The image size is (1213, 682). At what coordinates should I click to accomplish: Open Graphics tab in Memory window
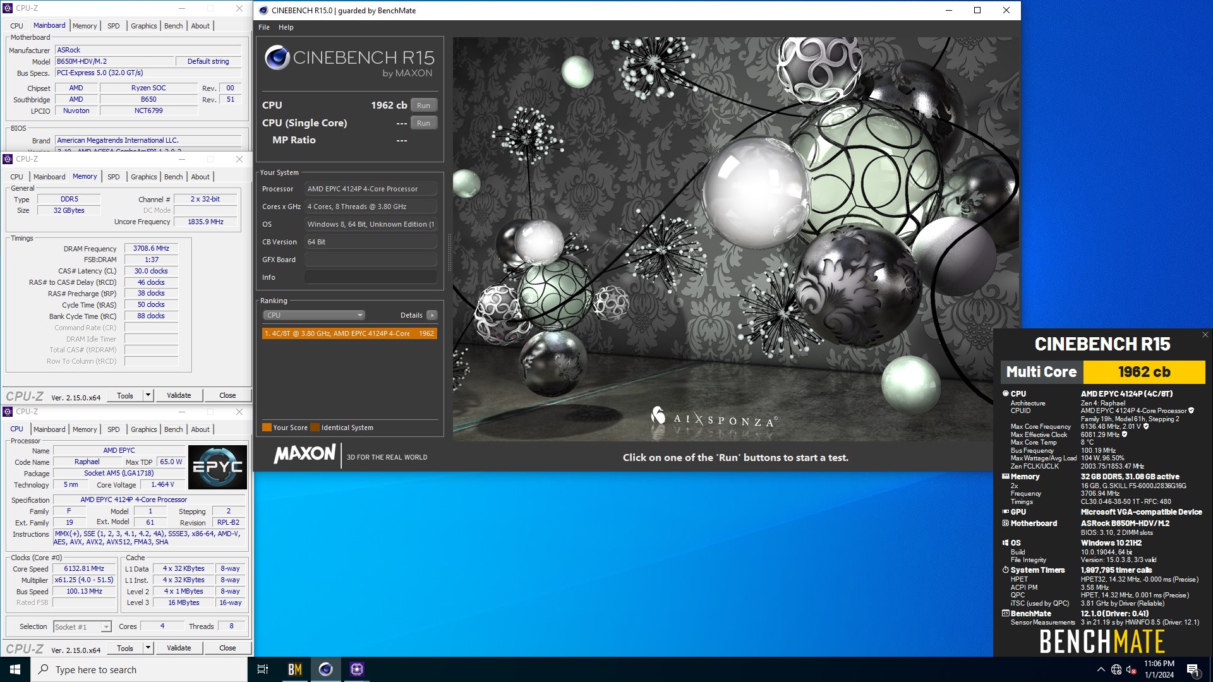[x=143, y=177]
